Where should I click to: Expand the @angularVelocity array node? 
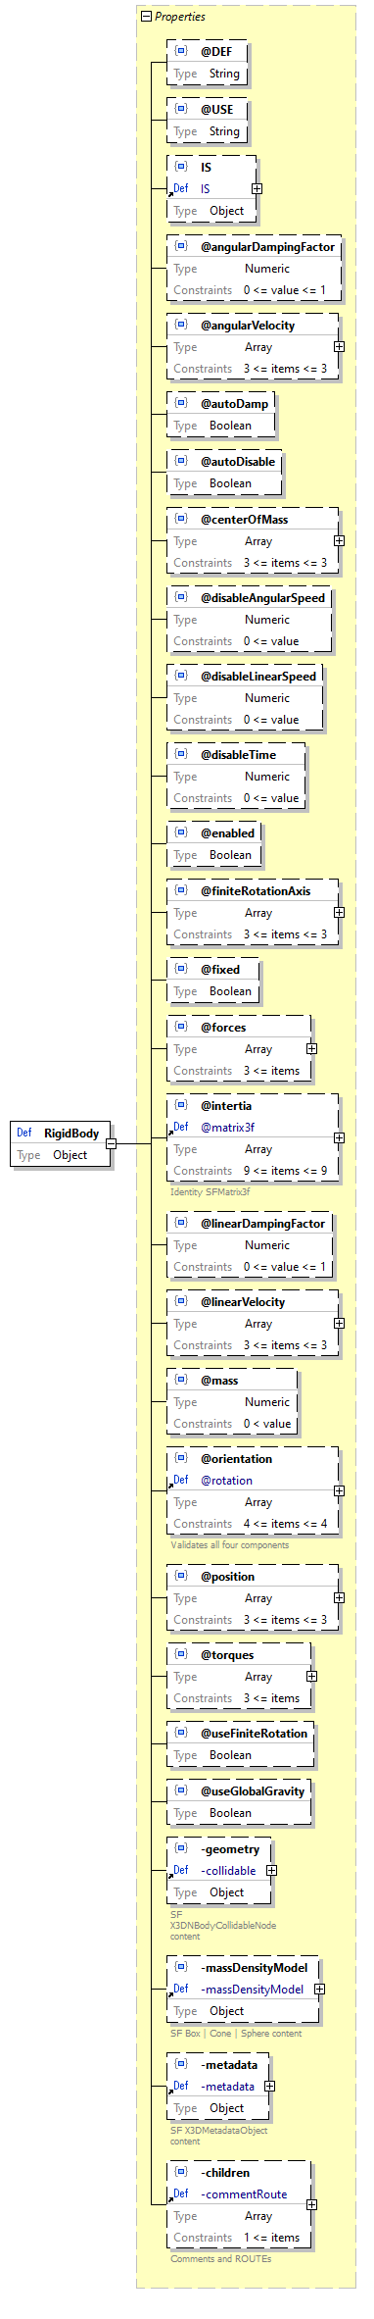pos(339,346)
